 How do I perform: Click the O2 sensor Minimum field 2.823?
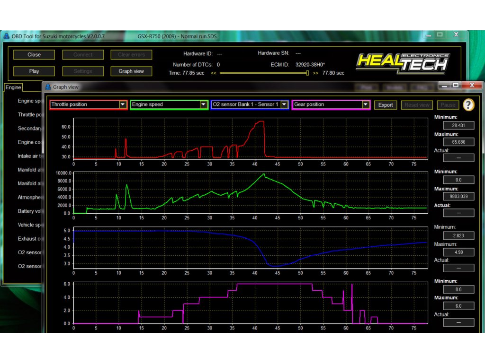click(x=458, y=235)
